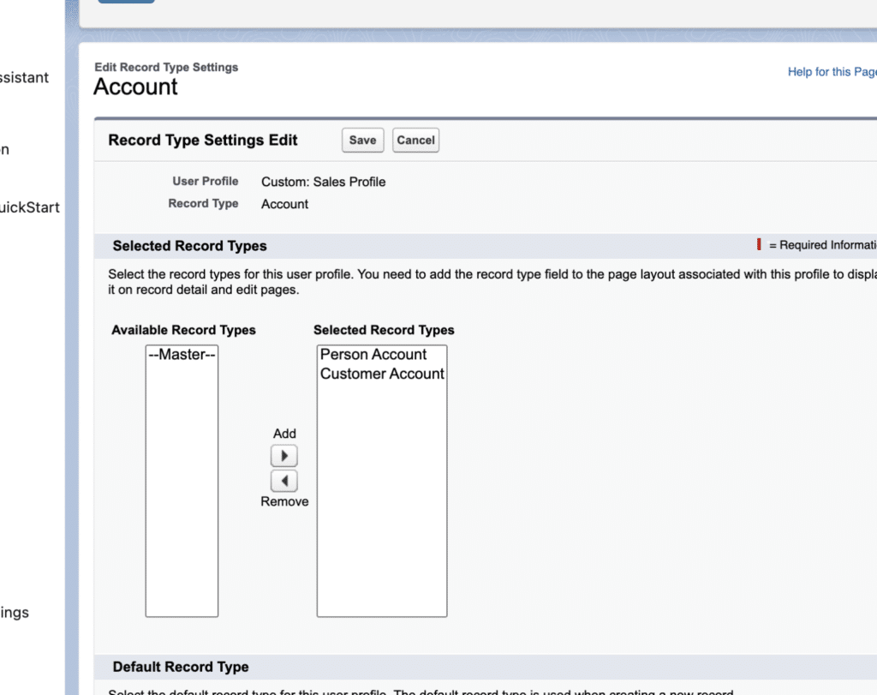
Task: Save the record type settings
Action: pyautogui.click(x=362, y=141)
